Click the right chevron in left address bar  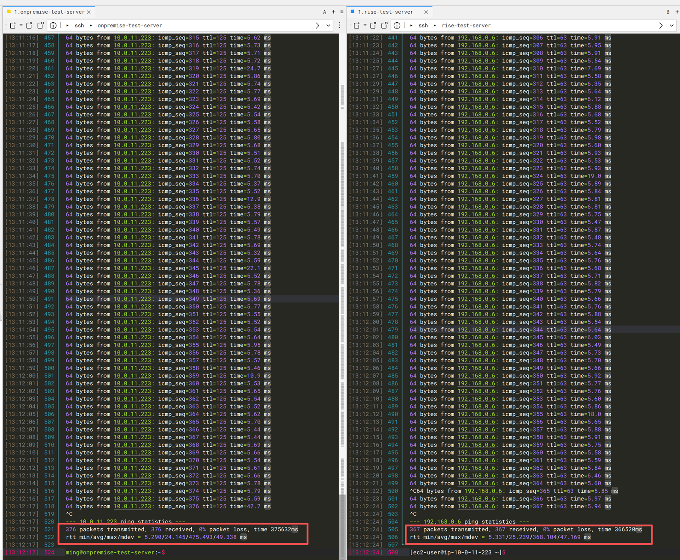pos(318,26)
